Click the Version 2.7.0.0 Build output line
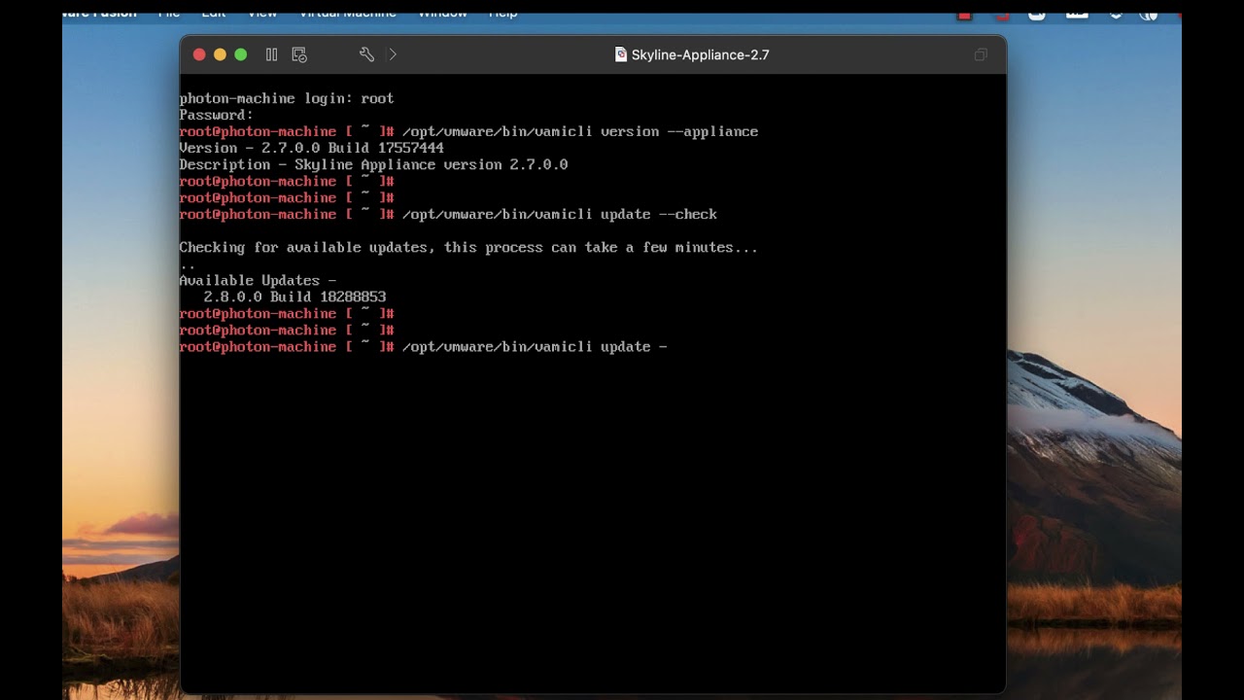Image resolution: width=1244 pixels, height=700 pixels. click(x=311, y=149)
